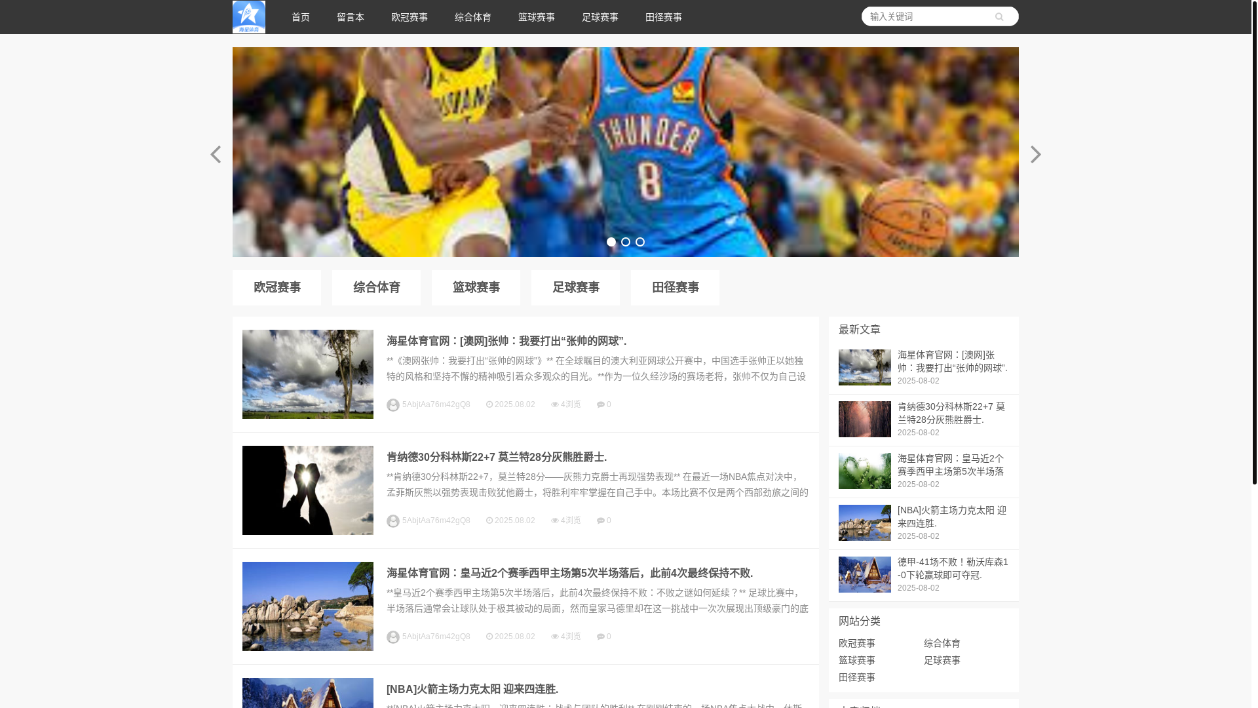Click snowy house thumbnail of 火箭 article
This screenshot has width=1258, height=708.
[x=308, y=693]
